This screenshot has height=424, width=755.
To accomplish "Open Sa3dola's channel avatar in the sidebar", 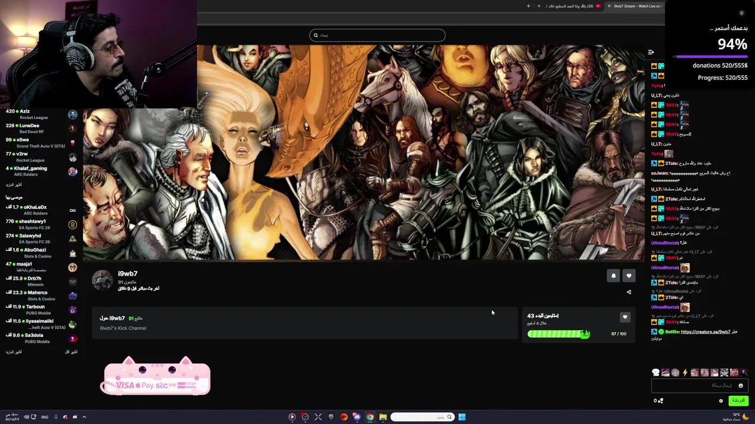I will click(x=73, y=339).
